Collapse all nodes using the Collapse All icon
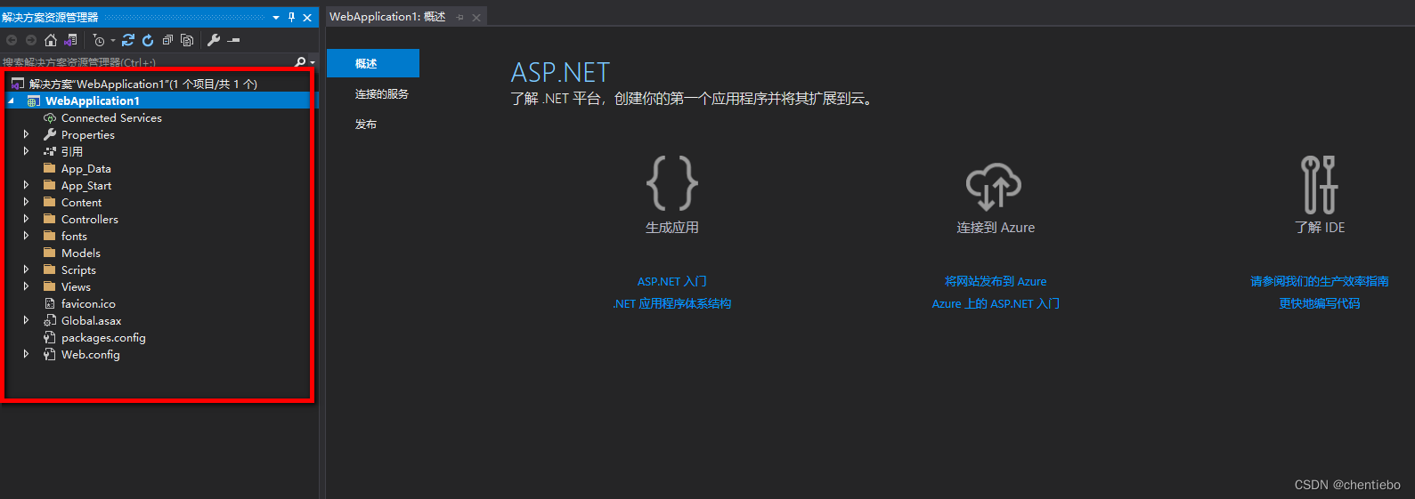Viewport: 1415px width, 499px height. point(167,40)
